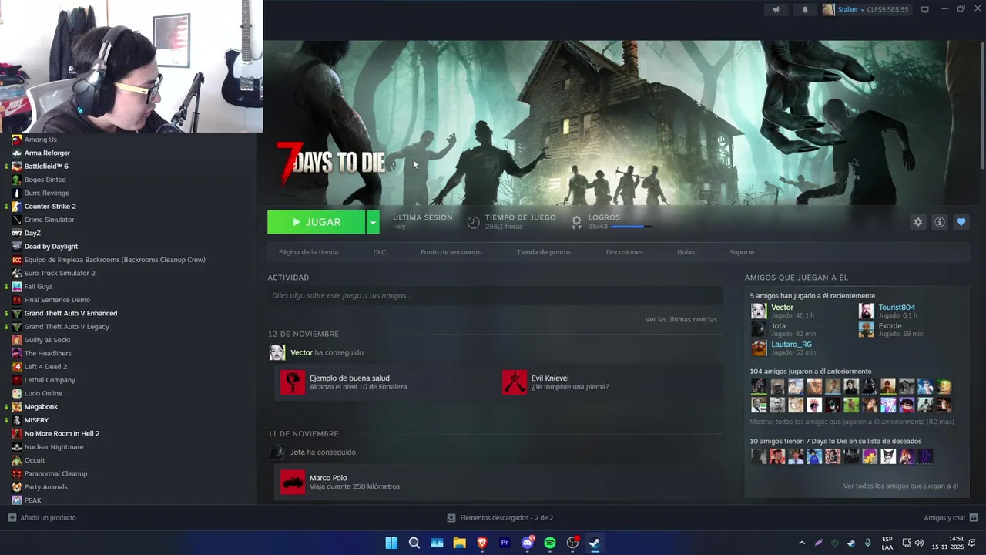Open the Página de la tienda tab
The image size is (986, 555).
[x=308, y=252]
